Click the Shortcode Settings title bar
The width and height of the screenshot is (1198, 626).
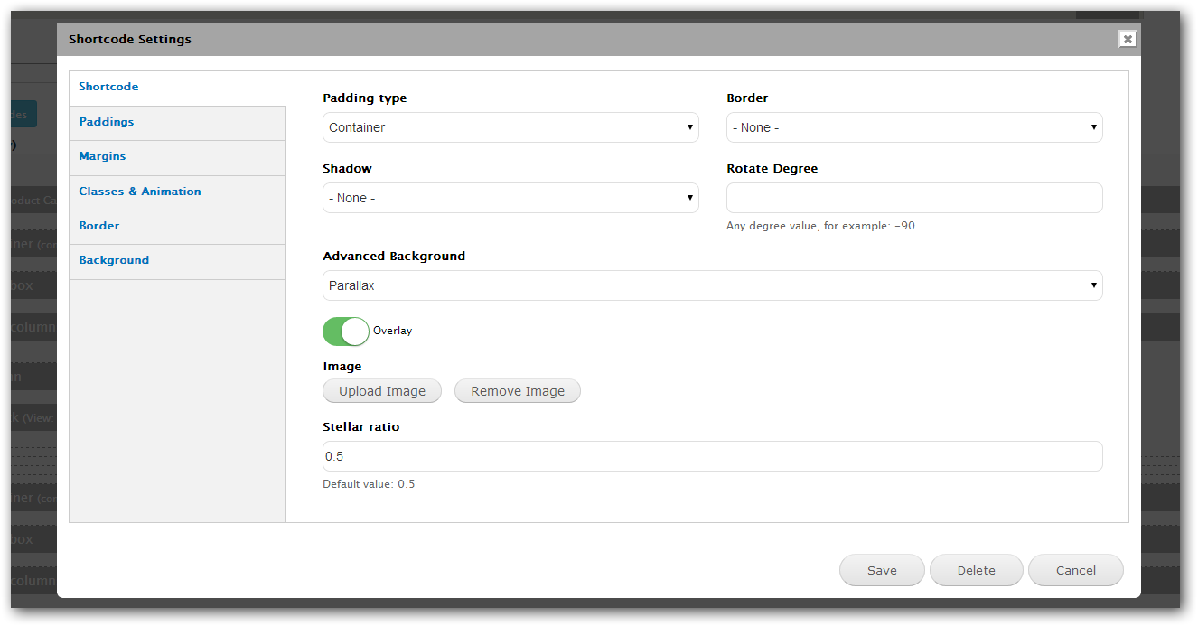pyautogui.click(x=542, y=39)
